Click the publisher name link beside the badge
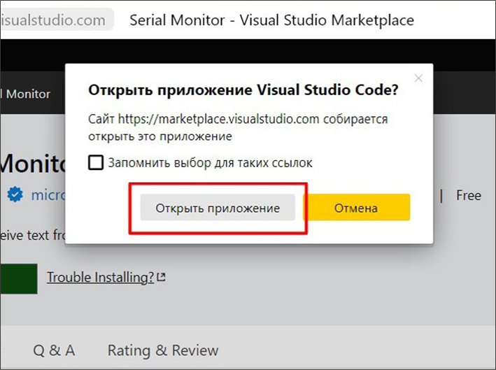This screenshot has width=496, height=370. point(48,195)
